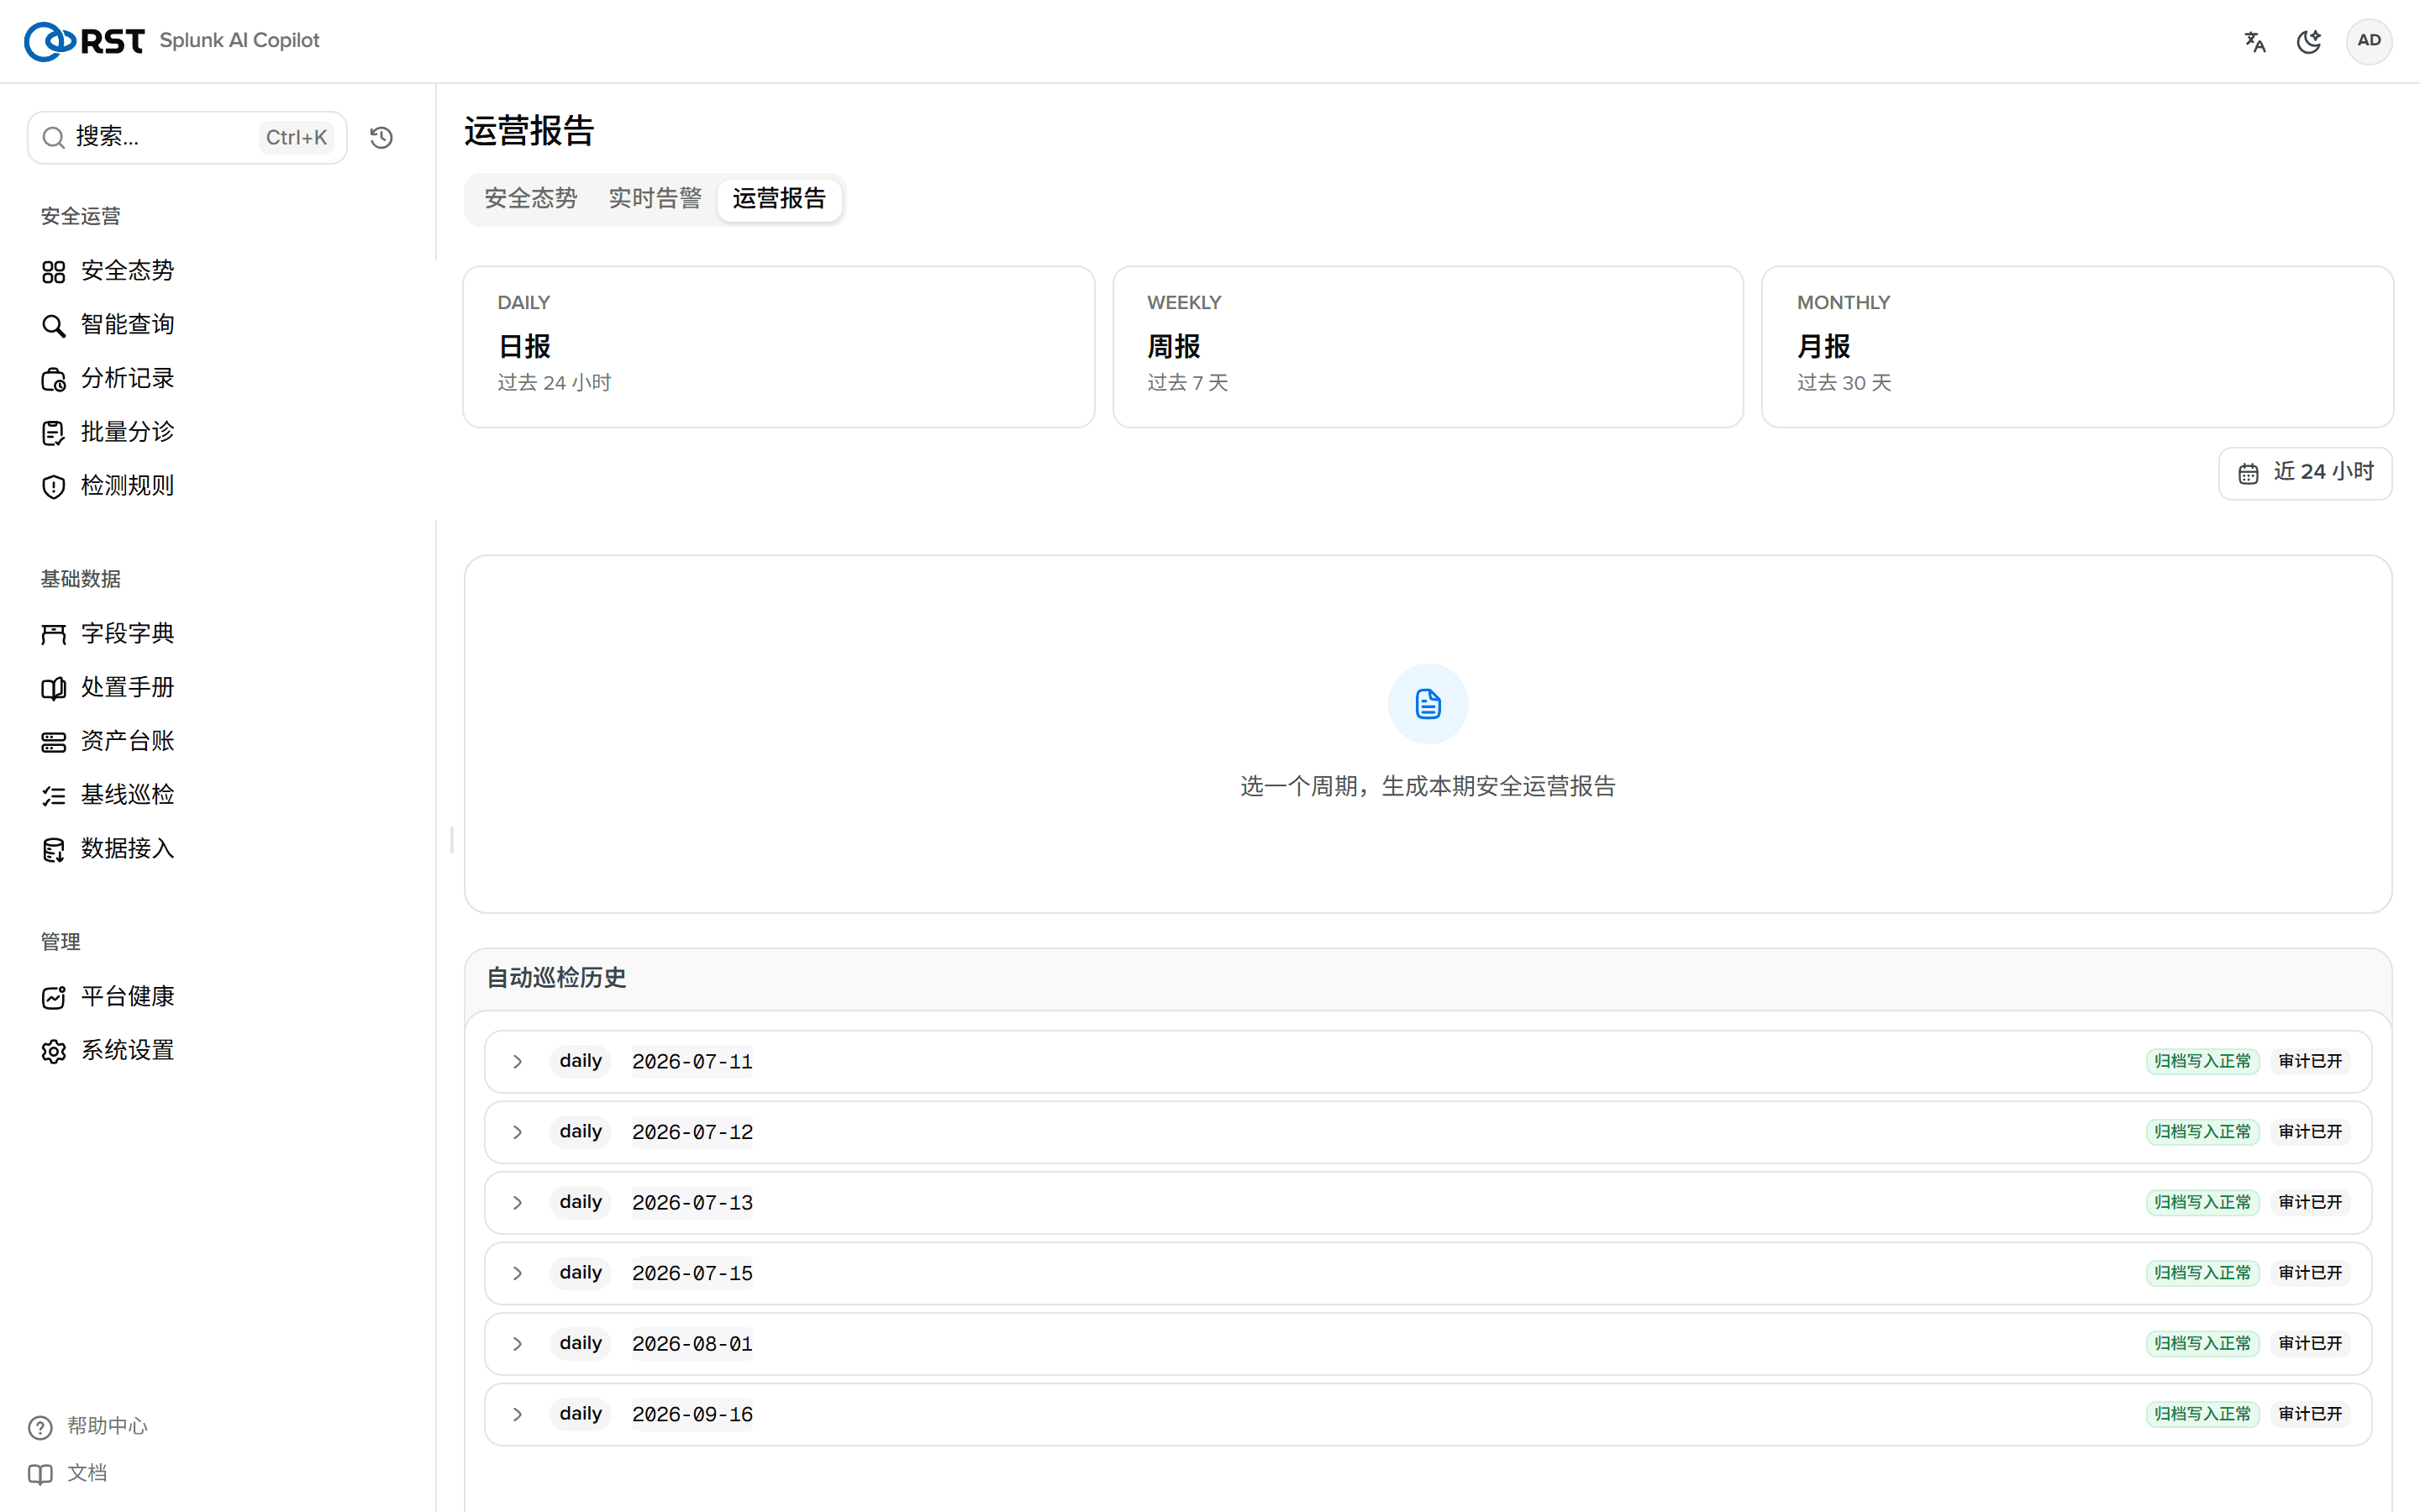Click the date text 2026-07-13

[x=692, y=1202]
